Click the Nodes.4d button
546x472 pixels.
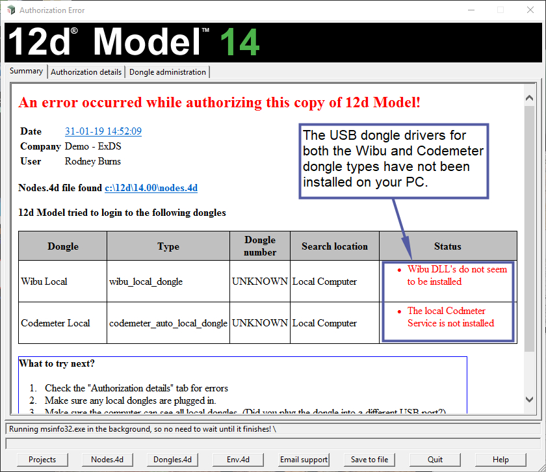[107, 460]
